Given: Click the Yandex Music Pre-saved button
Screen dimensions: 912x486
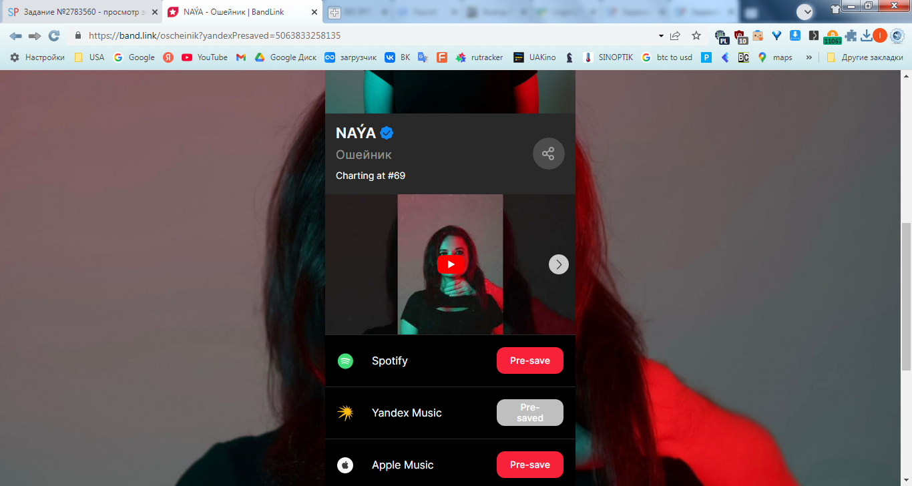Looking at the screenshot, I should 529,413.
